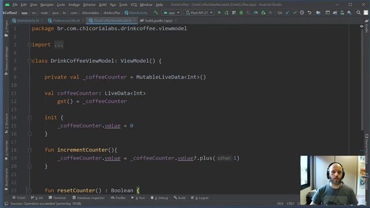Click the green Run app button
Image resolution: width=370 pixels, height=208 pixels.
[220, 13]
